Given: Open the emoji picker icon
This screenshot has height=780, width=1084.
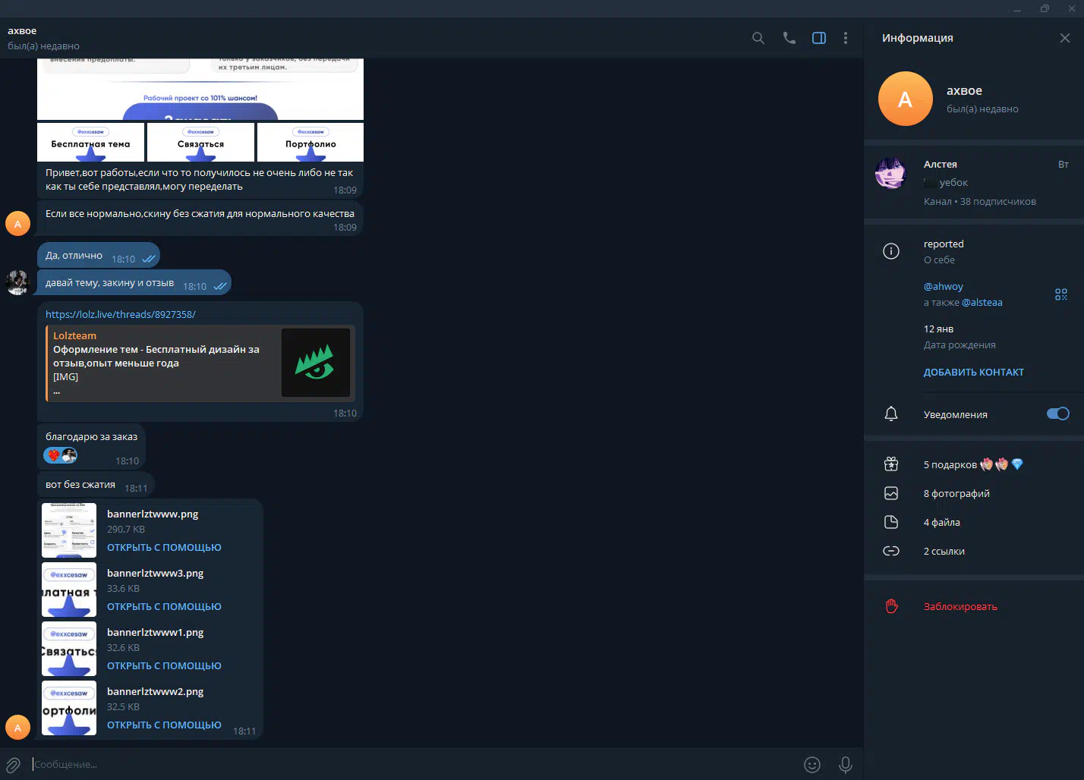Looking at the screenshot, I should pyautogui.click(x=812, y=764).
